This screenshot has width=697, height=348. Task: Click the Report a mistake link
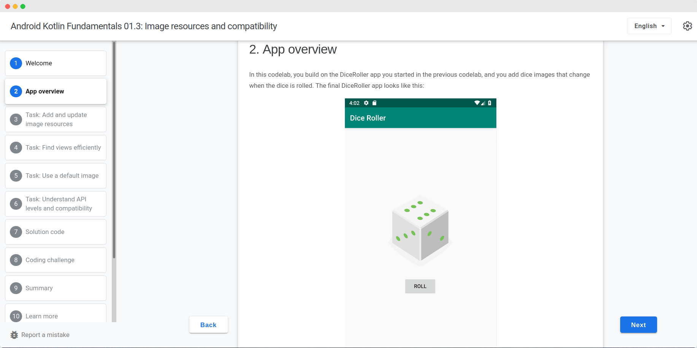45,335
